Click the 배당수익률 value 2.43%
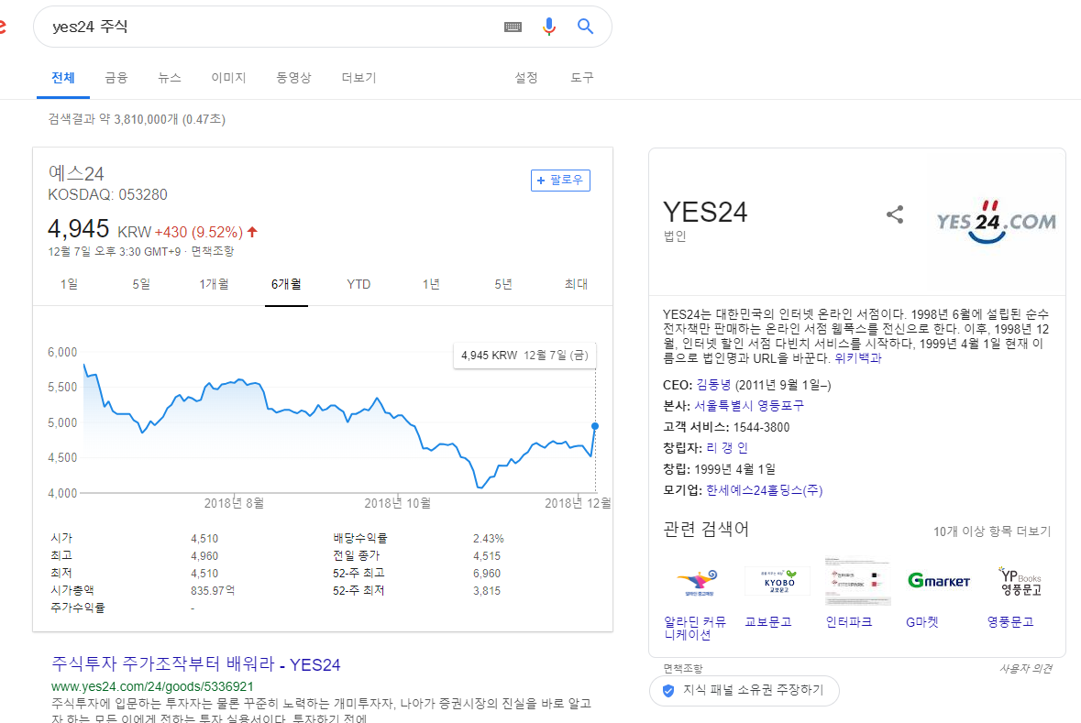This screenshot has height=723, width=1081. (x=488, y=538)
